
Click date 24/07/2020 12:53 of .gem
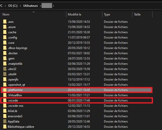[x=79, y=58]
